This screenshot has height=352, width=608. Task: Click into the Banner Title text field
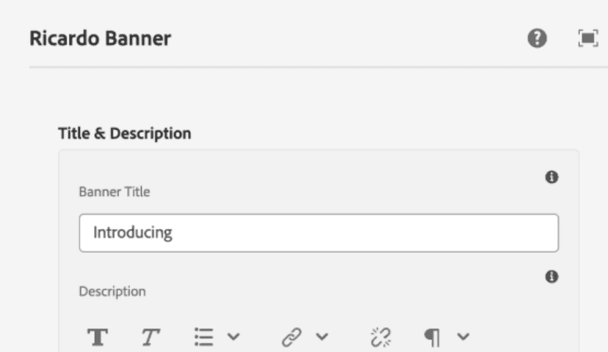point(318,233)
